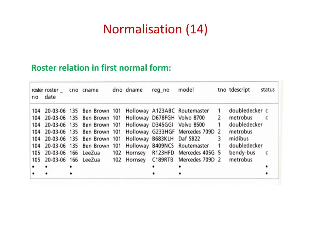Click the status column header
Image resolution: width=311 pixels, height=233 pixels.
(268, 90)
